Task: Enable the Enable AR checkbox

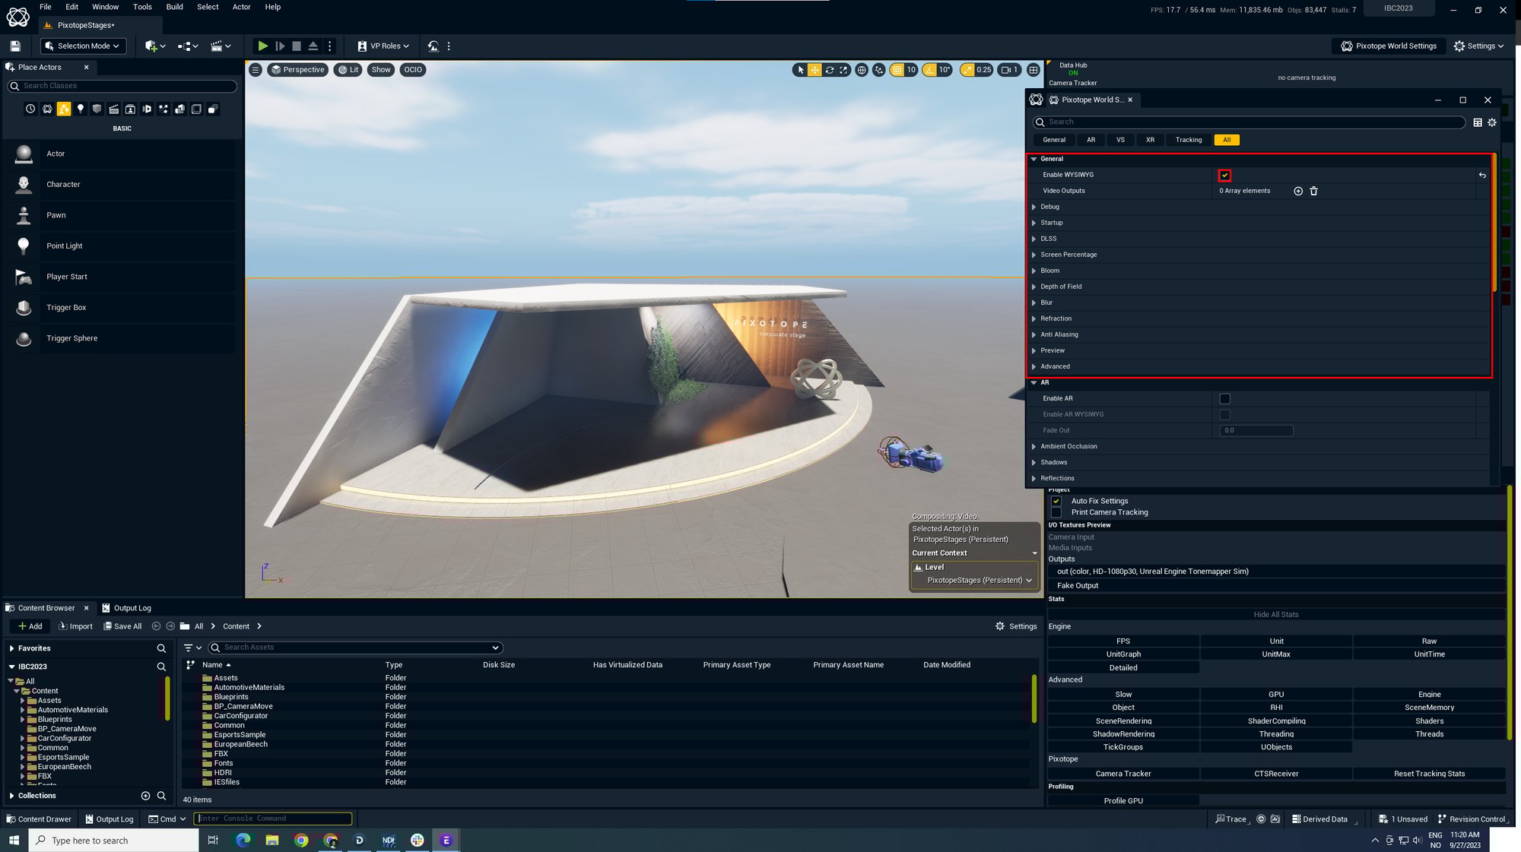Action: tap(1224, 399)
